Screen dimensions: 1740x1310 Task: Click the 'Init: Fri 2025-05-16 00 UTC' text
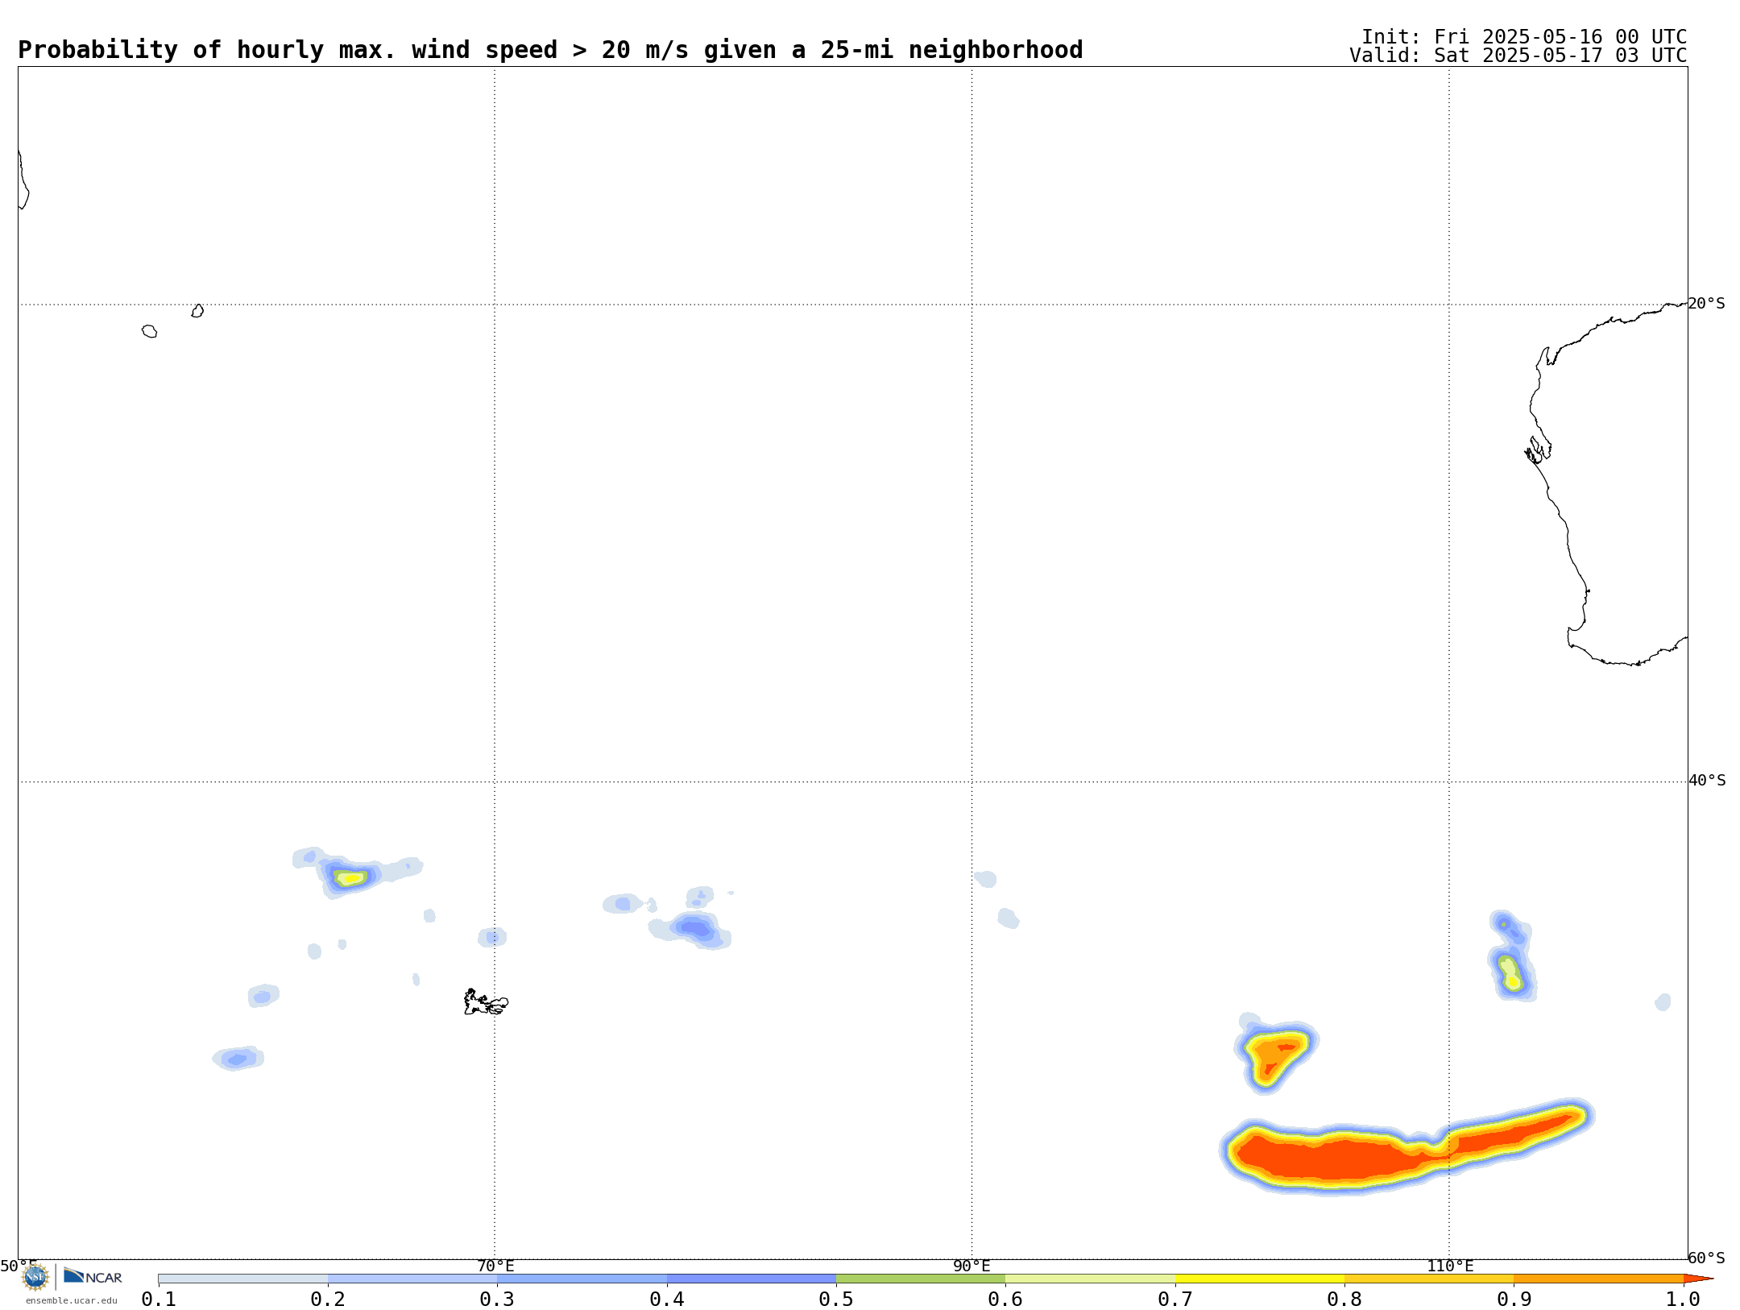[1524, 37]
